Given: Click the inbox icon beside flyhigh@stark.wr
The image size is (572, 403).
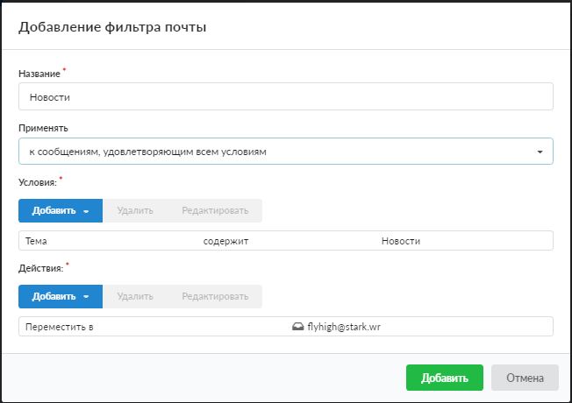Looking at the screenshot, I should [x=297, y=327].
